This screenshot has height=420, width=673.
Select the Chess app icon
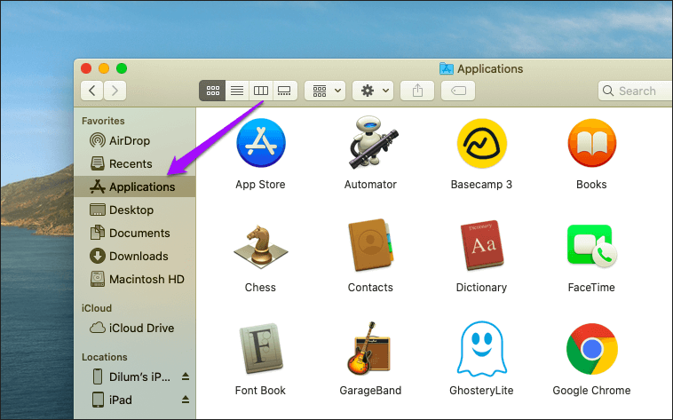[x=260, y=247]
